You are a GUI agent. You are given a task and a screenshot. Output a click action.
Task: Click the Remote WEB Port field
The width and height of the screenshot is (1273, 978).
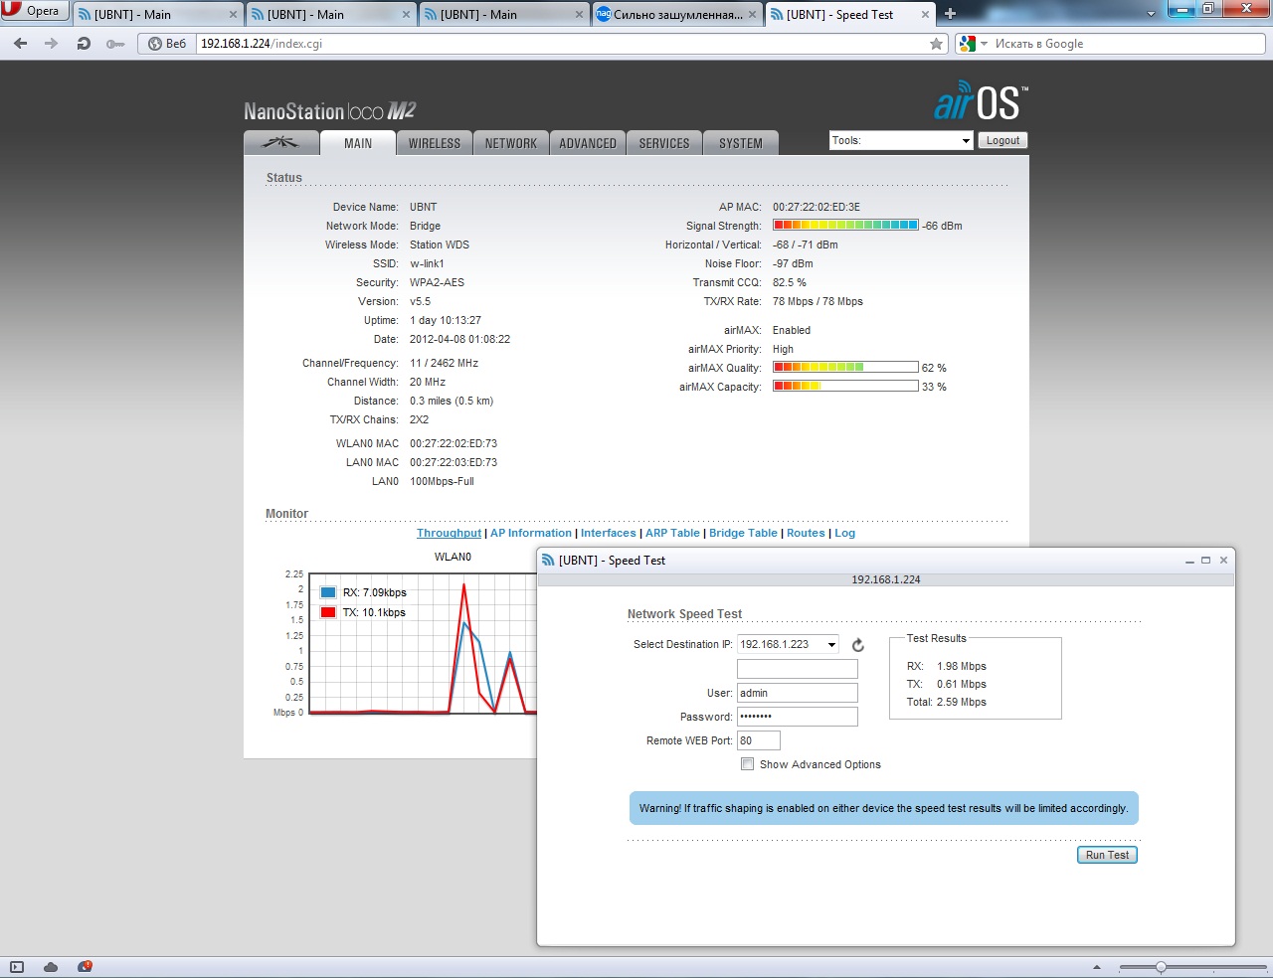point(759,740)
